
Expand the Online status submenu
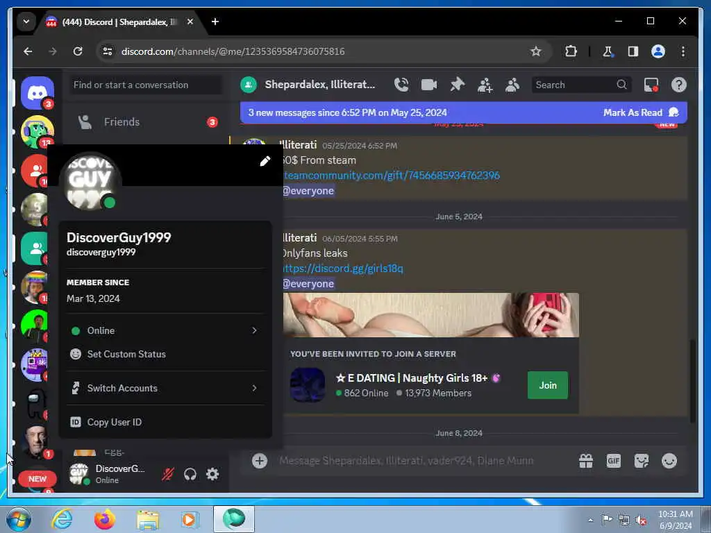[x=165, y=330]
